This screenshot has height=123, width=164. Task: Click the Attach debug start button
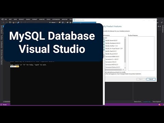(53, 23)
